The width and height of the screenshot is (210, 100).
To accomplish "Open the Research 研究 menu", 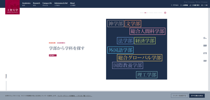I will pyautogui.click(x=36, y=4).
